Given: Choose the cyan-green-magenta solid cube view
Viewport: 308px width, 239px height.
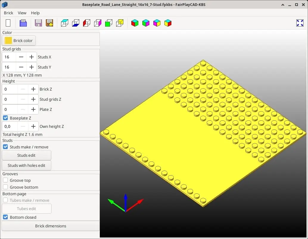Looking at the screenshot, I should (x=146, y=23).
